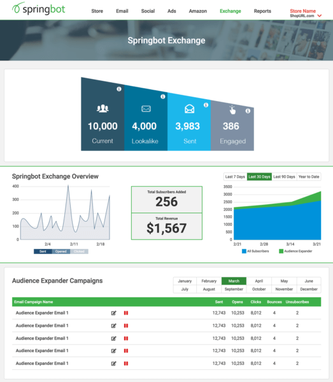333x382 pixels.
Task: Edit the first Audience Expander Email campaign
Action: [113, 313]
